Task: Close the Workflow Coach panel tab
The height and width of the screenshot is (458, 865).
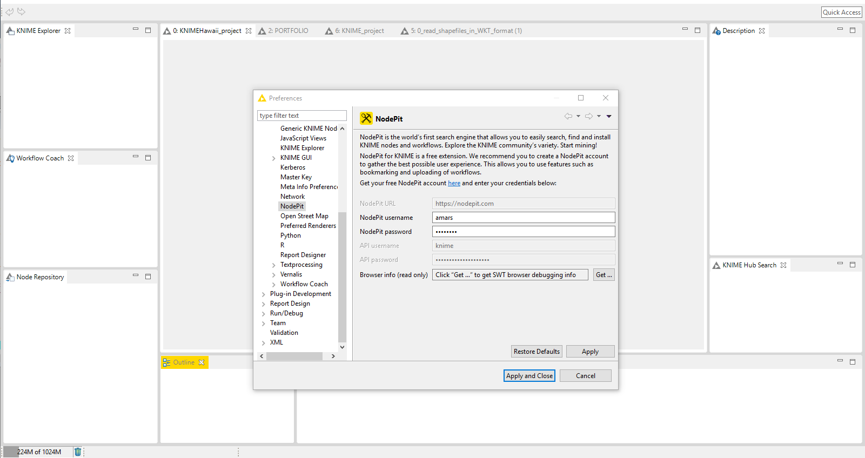Action: pyautogui.click(x=71, y=158)
